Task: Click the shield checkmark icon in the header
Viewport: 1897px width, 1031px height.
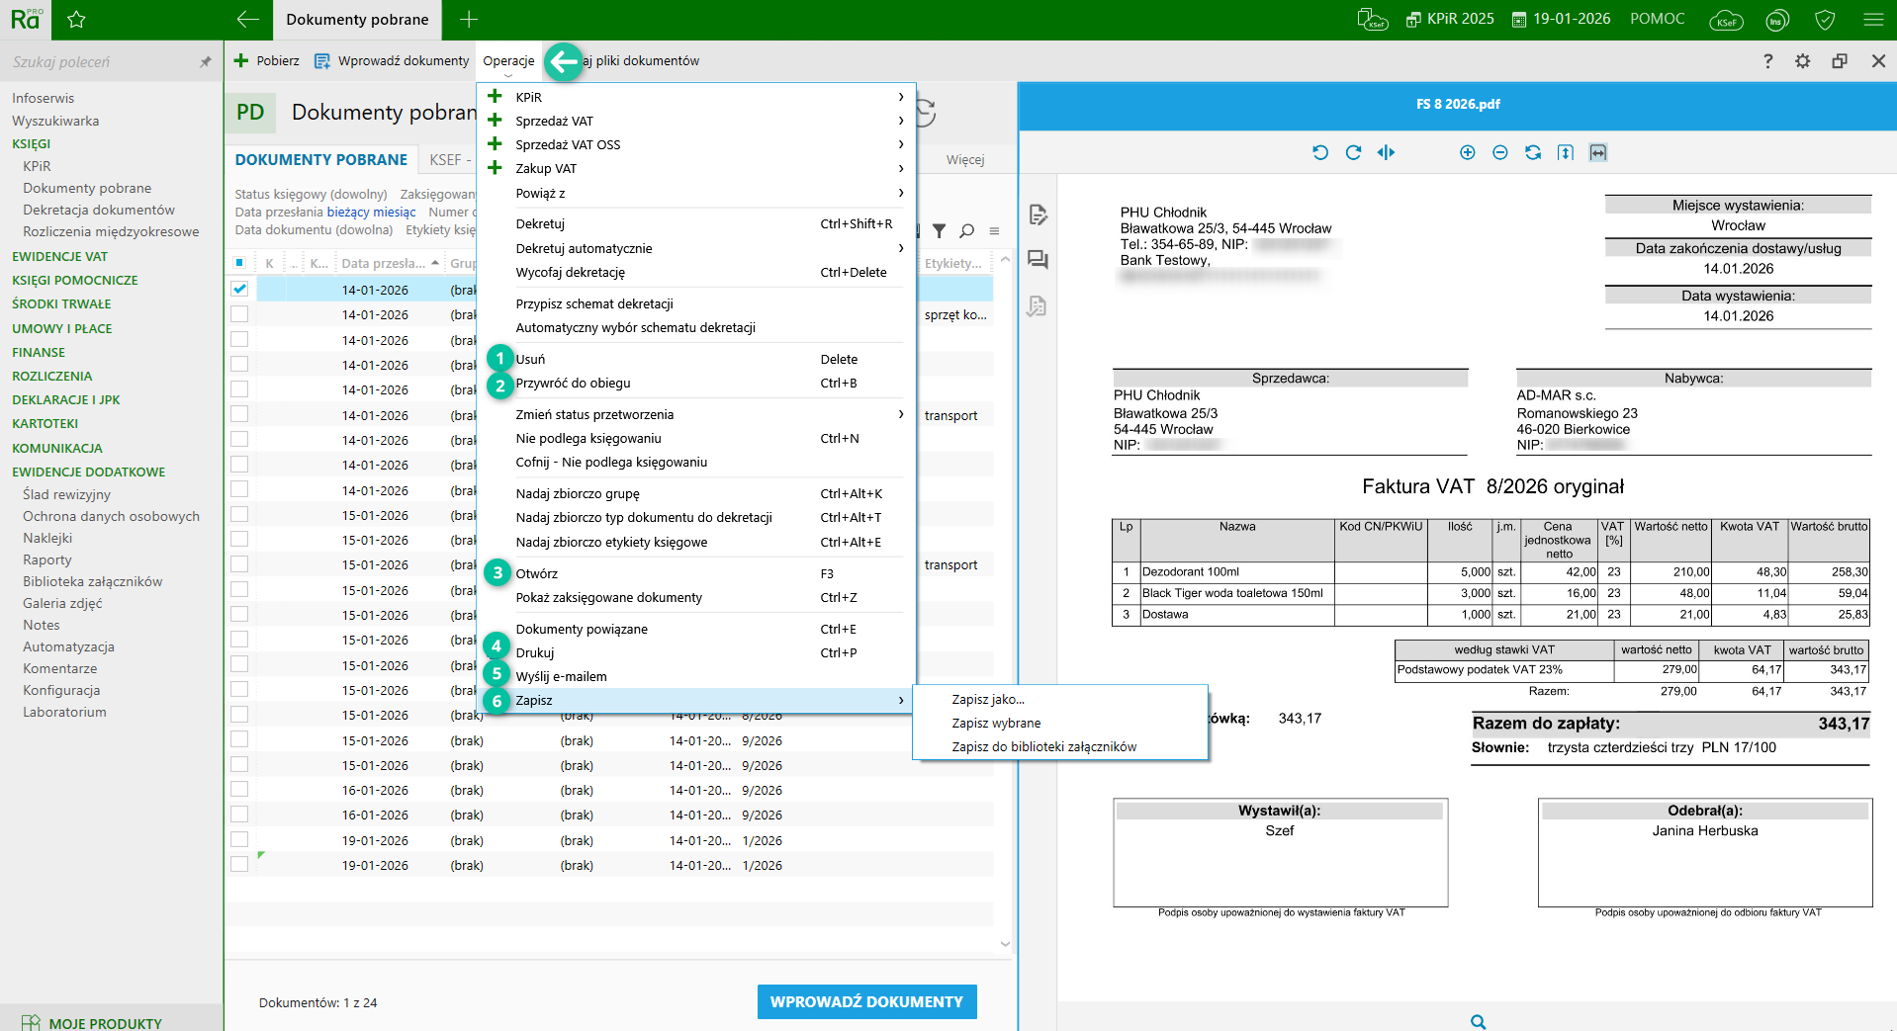Action: (x=1825, y=20)
